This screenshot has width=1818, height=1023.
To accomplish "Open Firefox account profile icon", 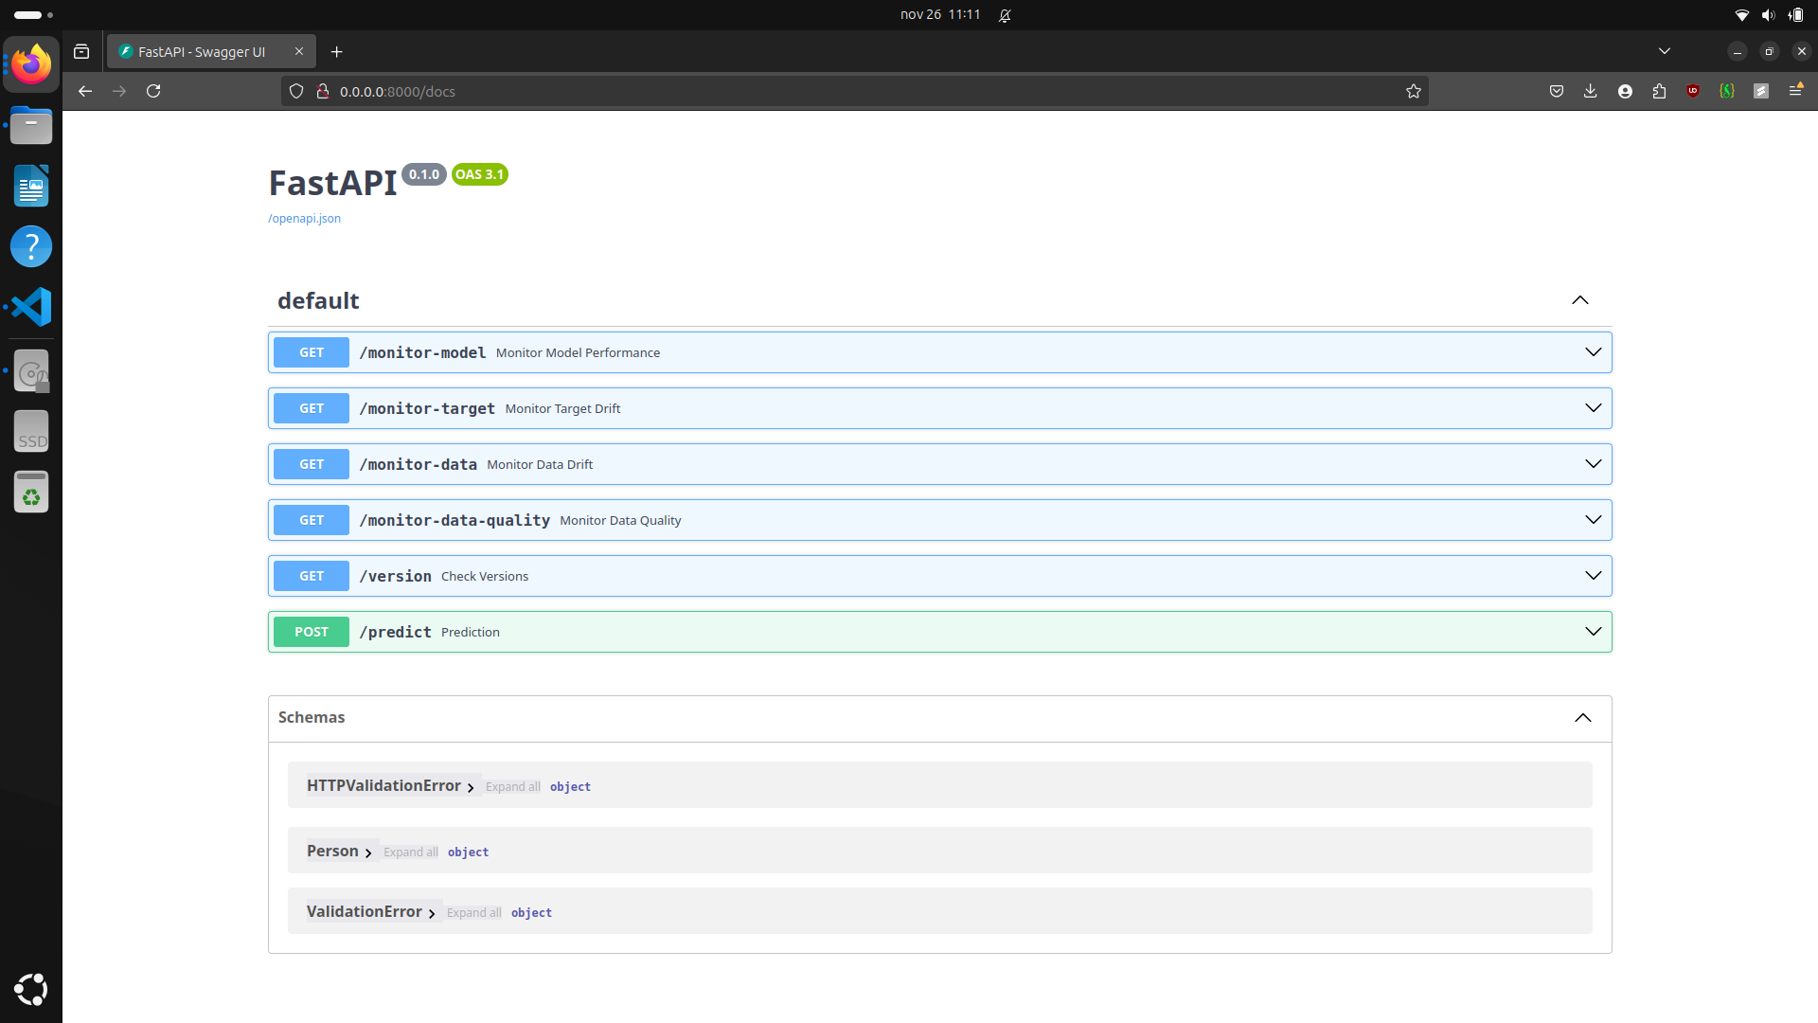I will click(1625, 91).
